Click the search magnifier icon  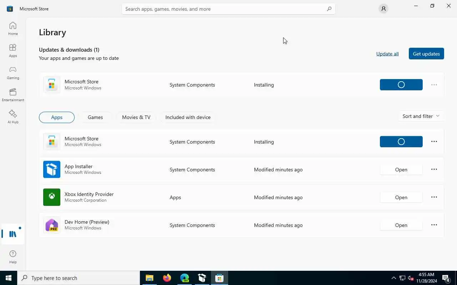coord(329,9)
